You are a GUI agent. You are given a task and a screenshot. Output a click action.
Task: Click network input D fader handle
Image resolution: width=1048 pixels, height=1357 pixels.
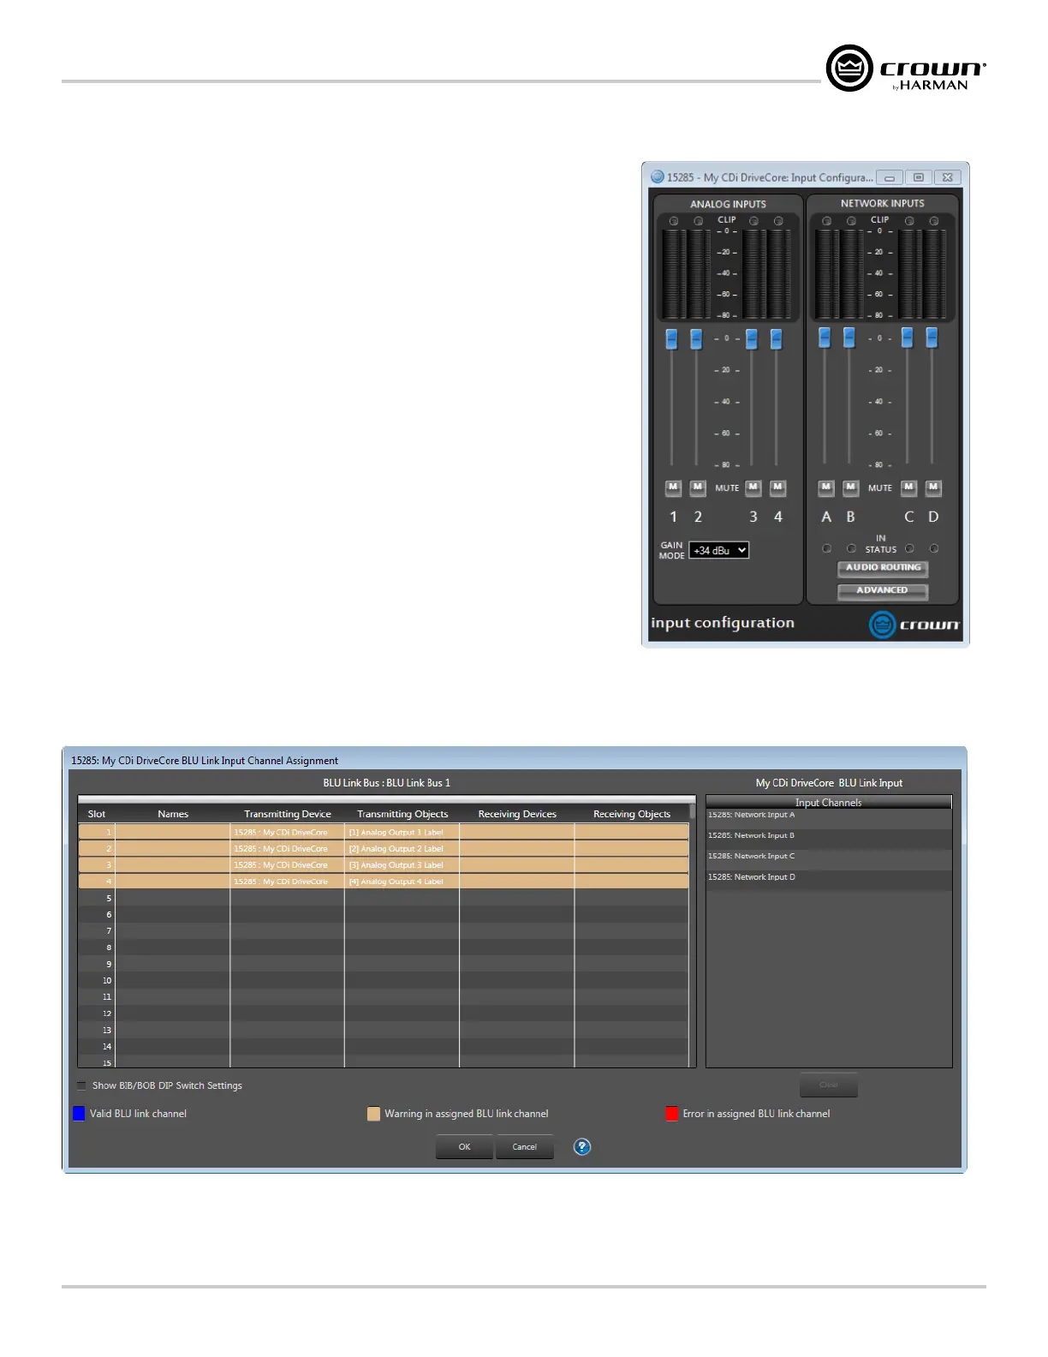[x=932, y=337]
